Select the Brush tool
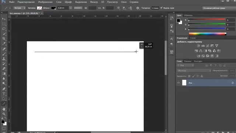Image resolution: width=236 pixels, height=133 pixels. tap(4, 54)
